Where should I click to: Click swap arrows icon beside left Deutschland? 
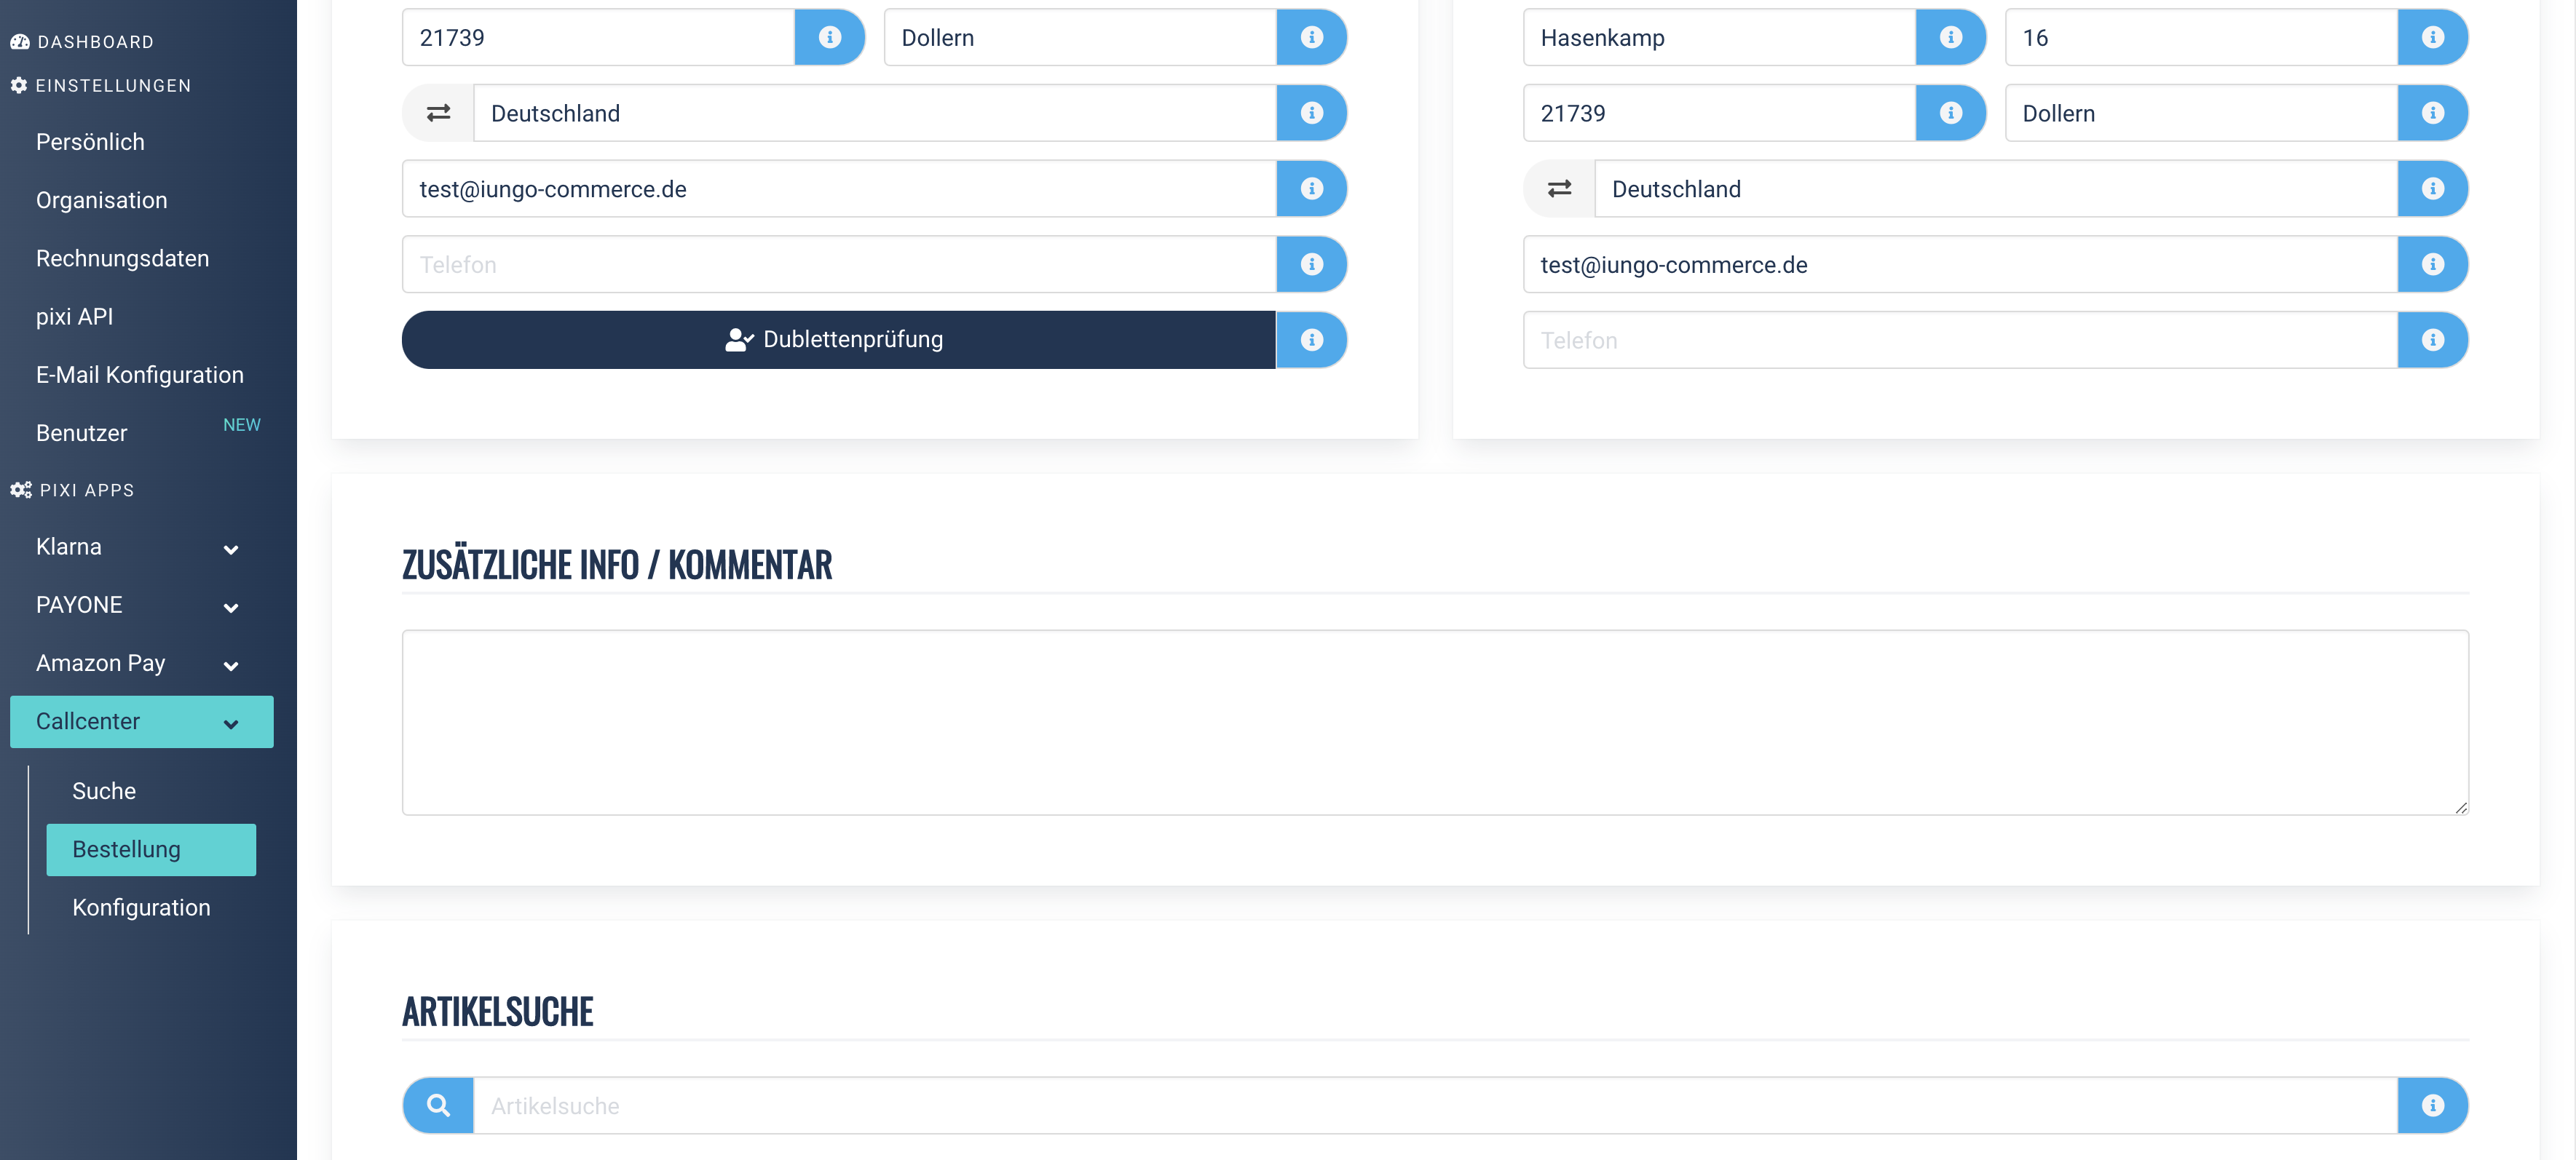(x=438, y=113)
